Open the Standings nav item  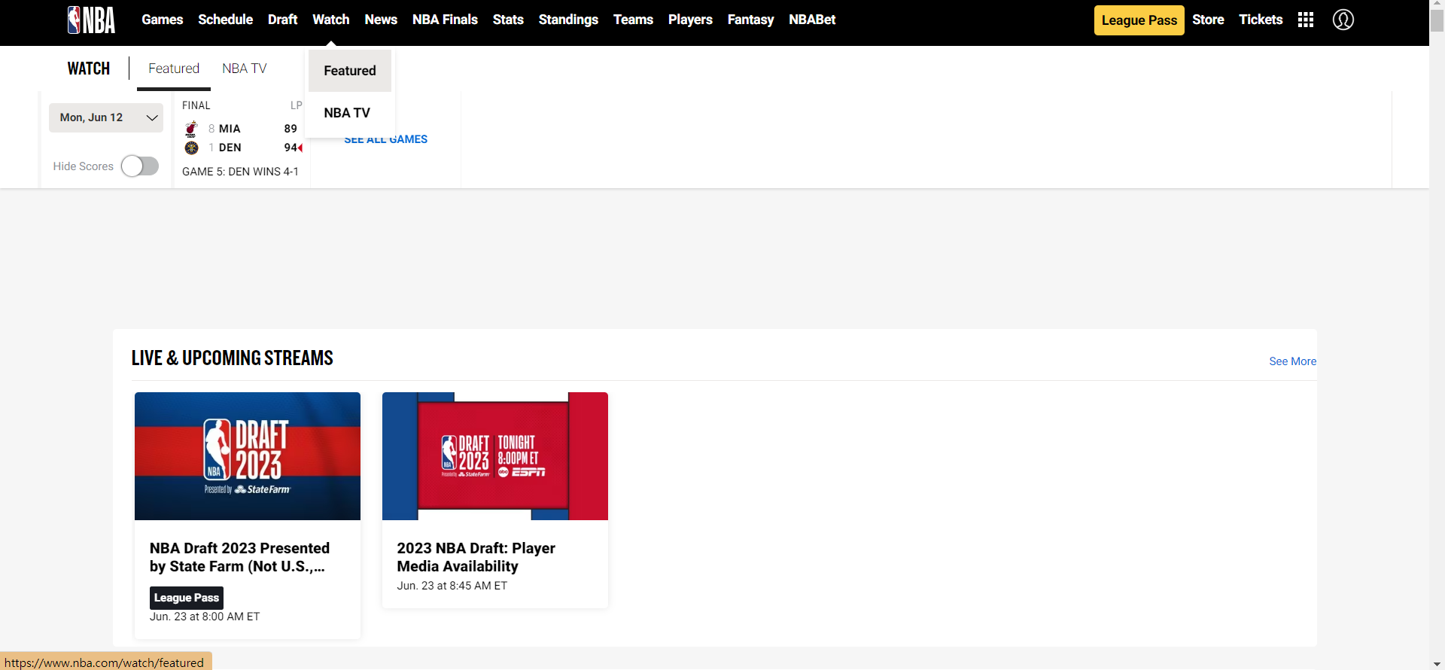point(568,20)
